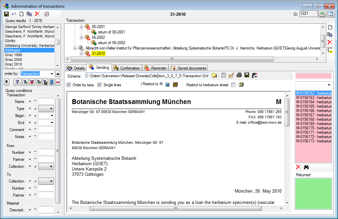
Task: Toggle the blue square beside Restrict to M
Action: click(x=167, y=85)
